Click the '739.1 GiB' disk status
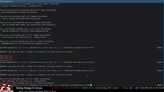This screenshot has height=92, width=164. pyautogui.click(x=112, y=88)
